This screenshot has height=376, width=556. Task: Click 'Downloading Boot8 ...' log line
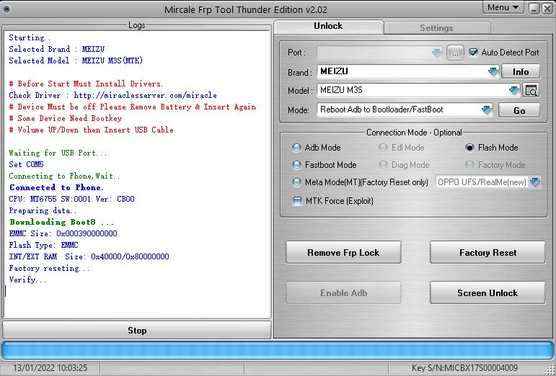[x=62, y=223]
